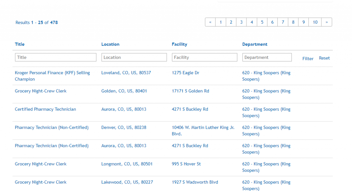Click location Golden, CO, US, 80401
This screenshot has width=352, height=191.
[124, 91]
